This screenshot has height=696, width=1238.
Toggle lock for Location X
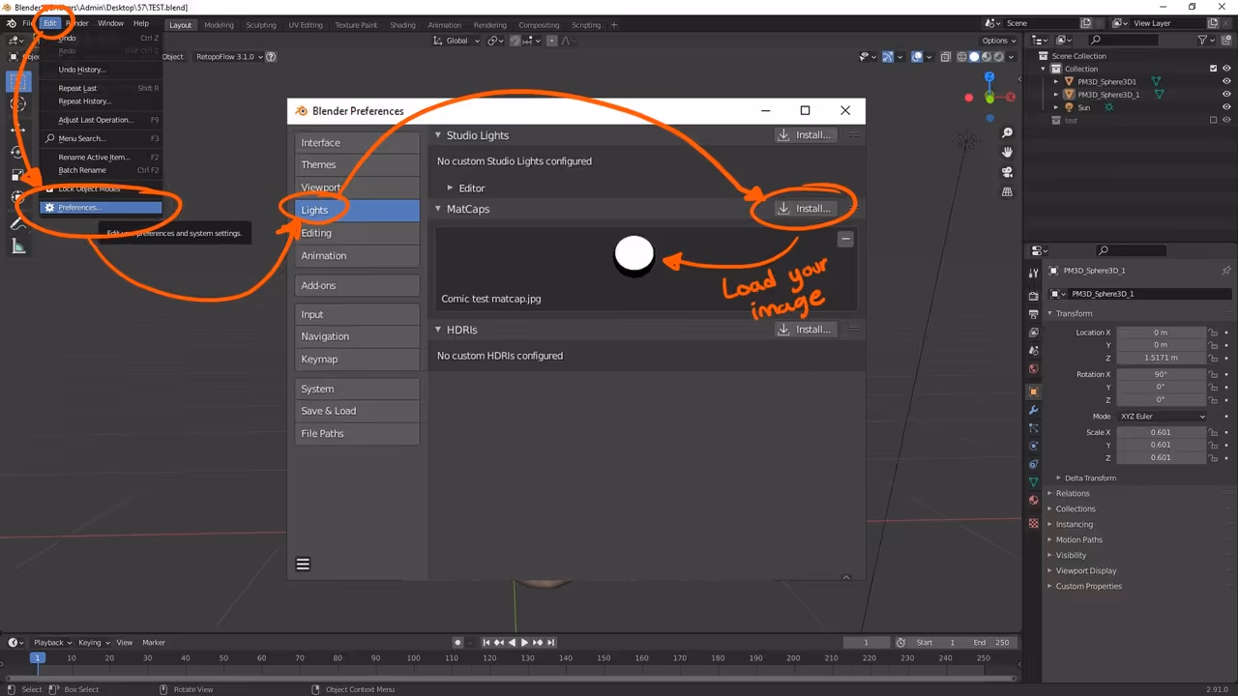[1213, 333]
